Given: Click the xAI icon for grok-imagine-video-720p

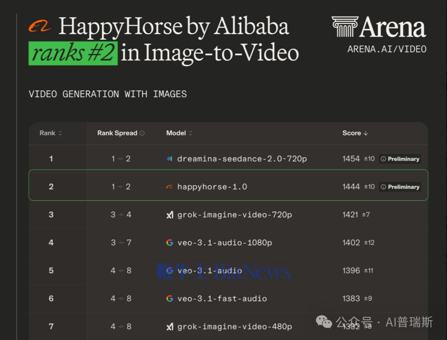Looking at the screenshot, I should 170,215.
